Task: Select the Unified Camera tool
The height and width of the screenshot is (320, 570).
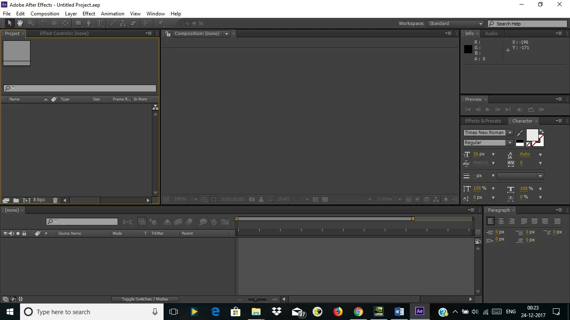Action: pos(55,23)
